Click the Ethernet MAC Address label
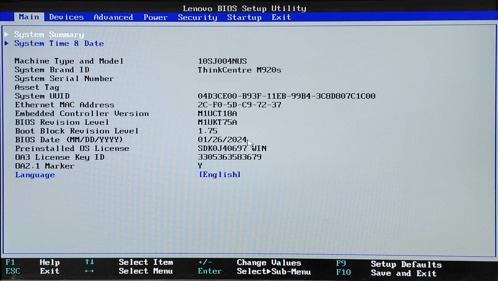498x281 pixels. click(x=65, y=105)
